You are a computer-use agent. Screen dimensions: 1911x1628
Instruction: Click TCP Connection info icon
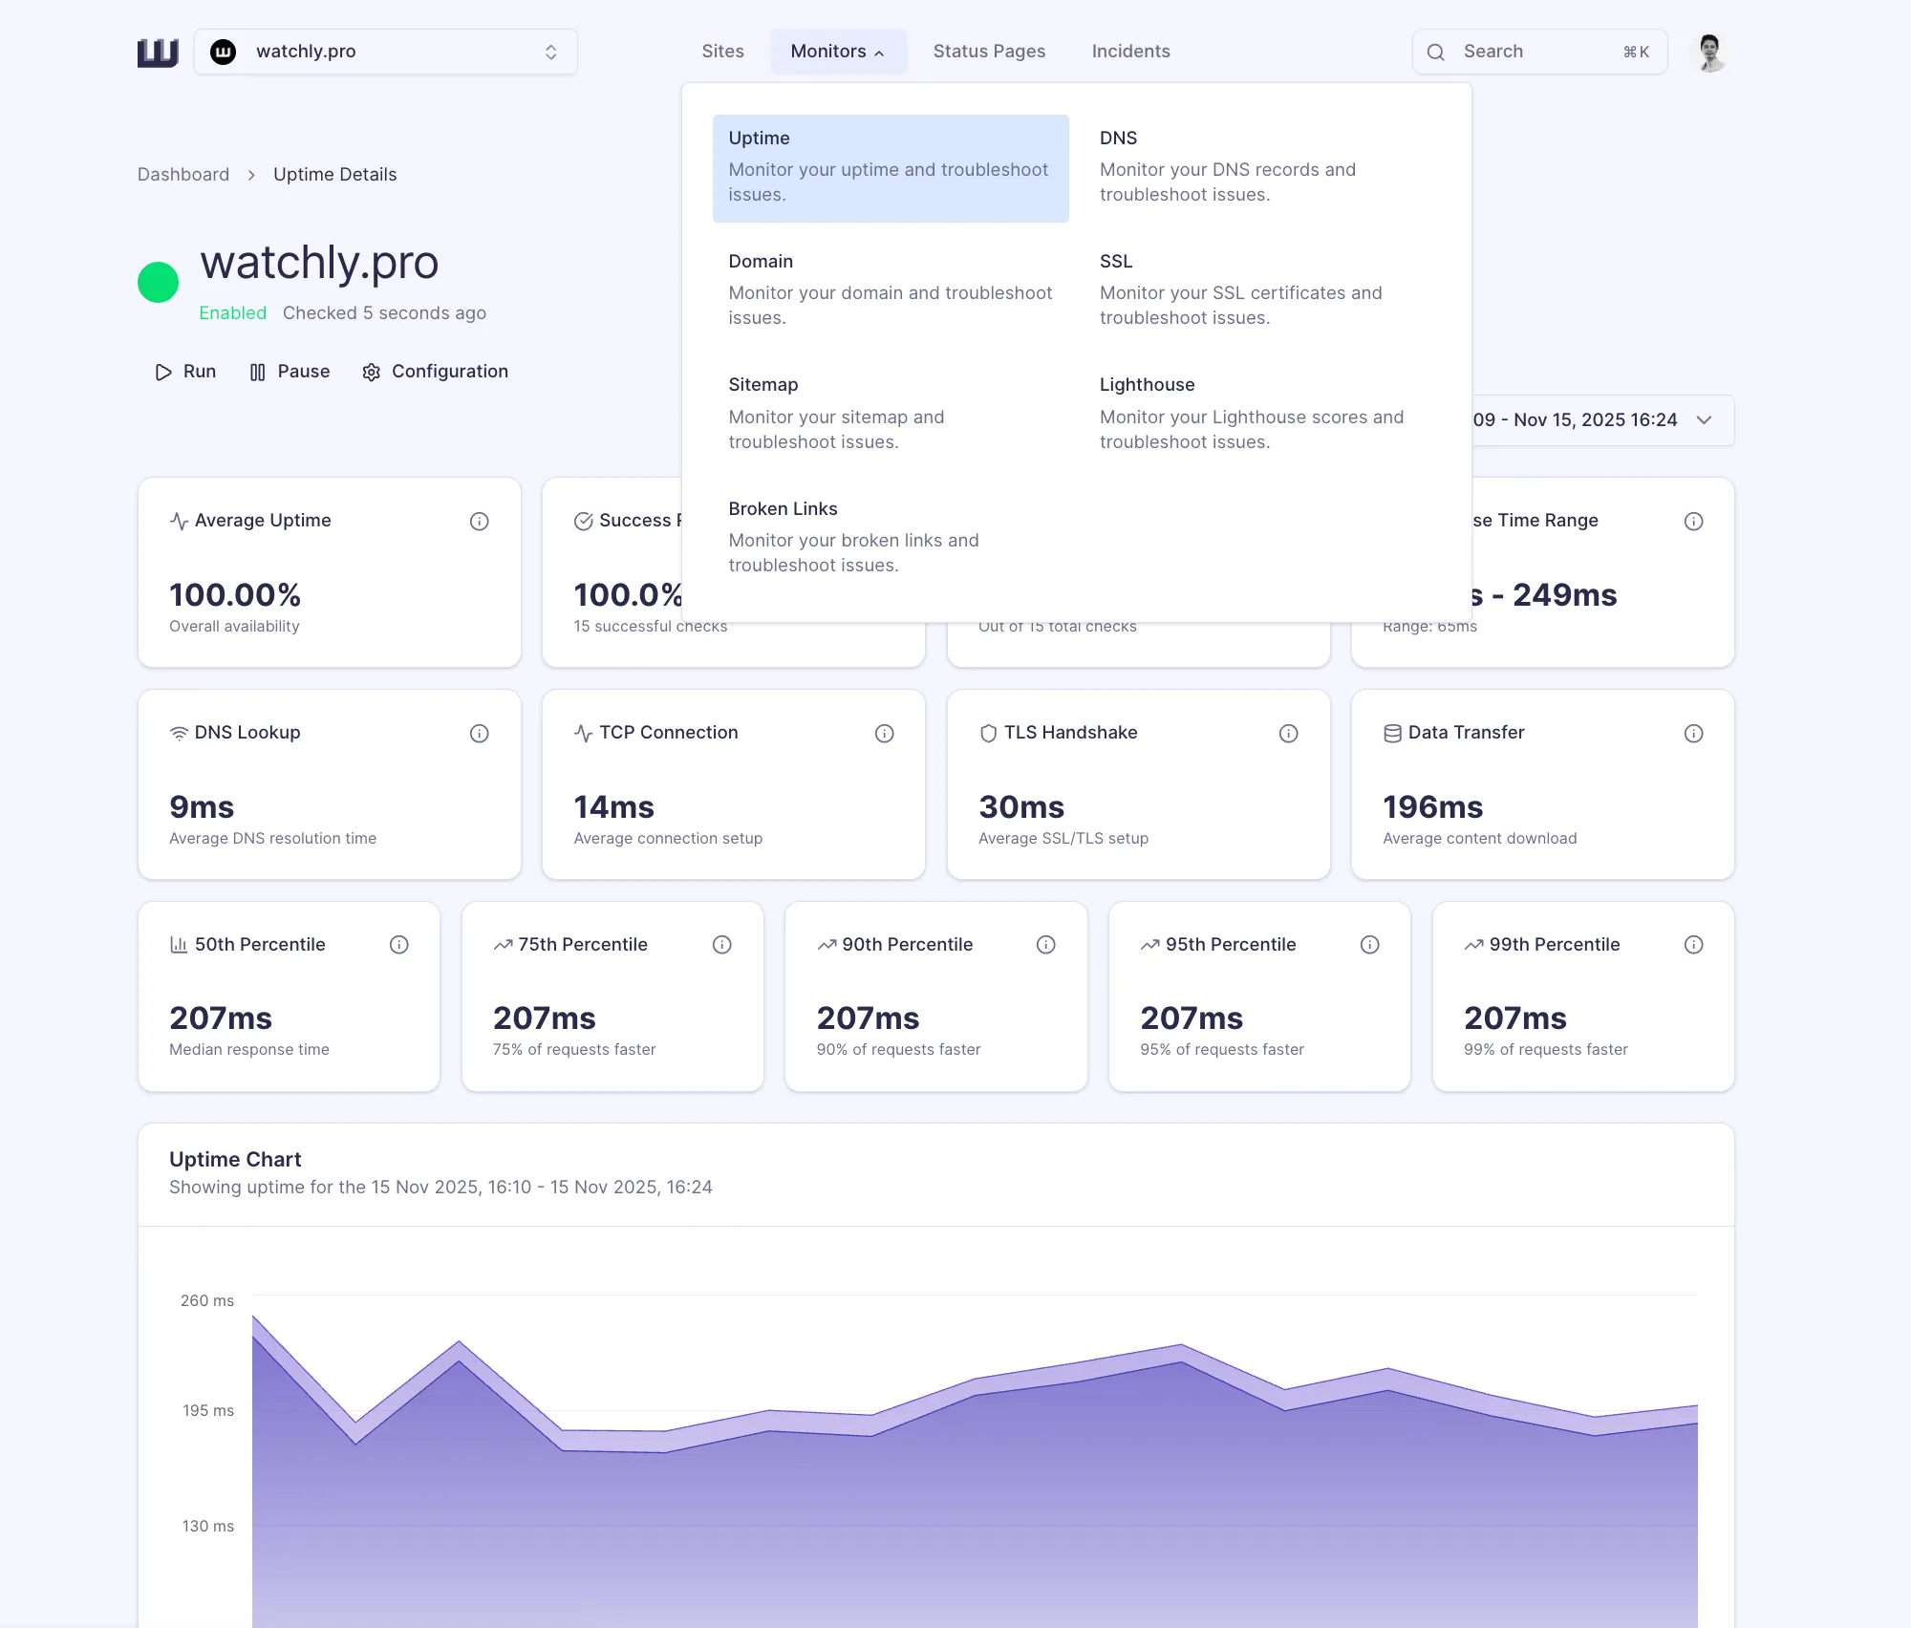[x=884, y=733]
